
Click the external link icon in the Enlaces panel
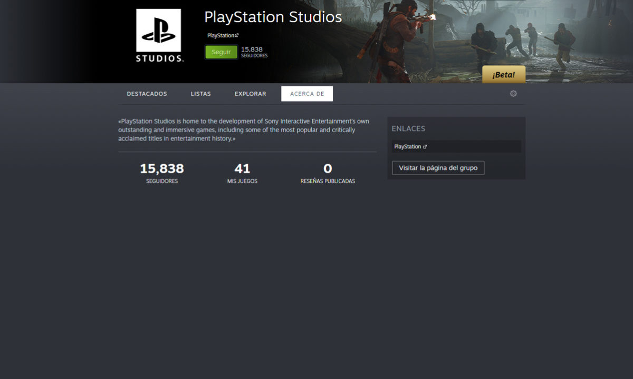point(425,147)
